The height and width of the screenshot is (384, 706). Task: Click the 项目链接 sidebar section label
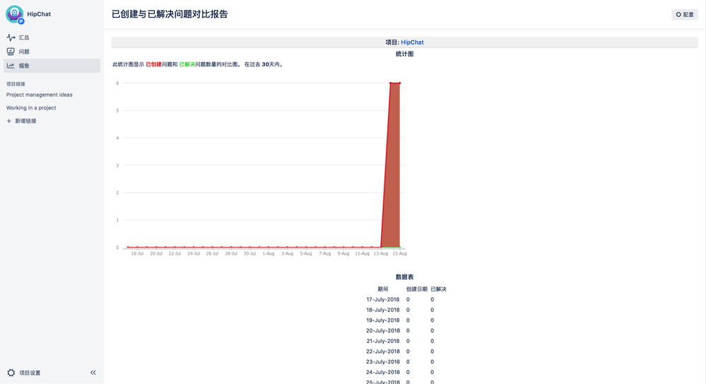click(16, 84)
